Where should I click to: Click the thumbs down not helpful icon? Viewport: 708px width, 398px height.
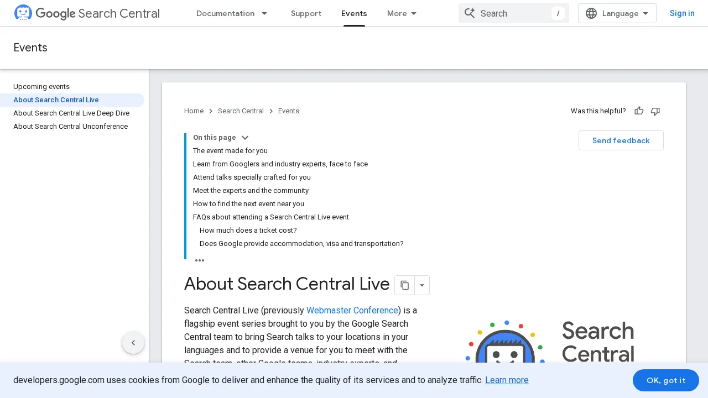[x=655, y=111]
